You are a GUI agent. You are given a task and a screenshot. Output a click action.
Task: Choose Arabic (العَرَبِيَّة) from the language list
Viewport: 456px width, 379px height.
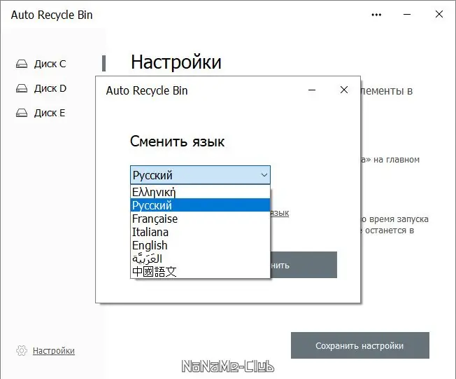click(x=200, y=259)
